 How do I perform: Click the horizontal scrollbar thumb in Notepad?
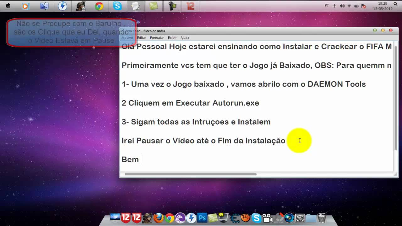coord(191,174)
